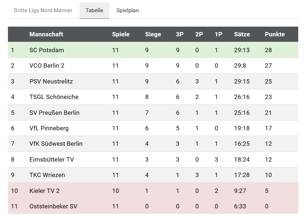Viewport: 304px width, 217px height.
Task: Open the Dritte Liga Nord Männer link
Action: [43, 10]
